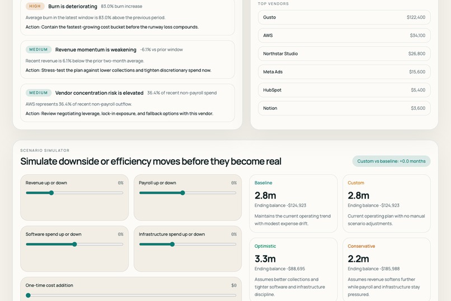Click the $34,100 AWS amount
The height and width of the screenshot is (301, 451).
point(417,35)
